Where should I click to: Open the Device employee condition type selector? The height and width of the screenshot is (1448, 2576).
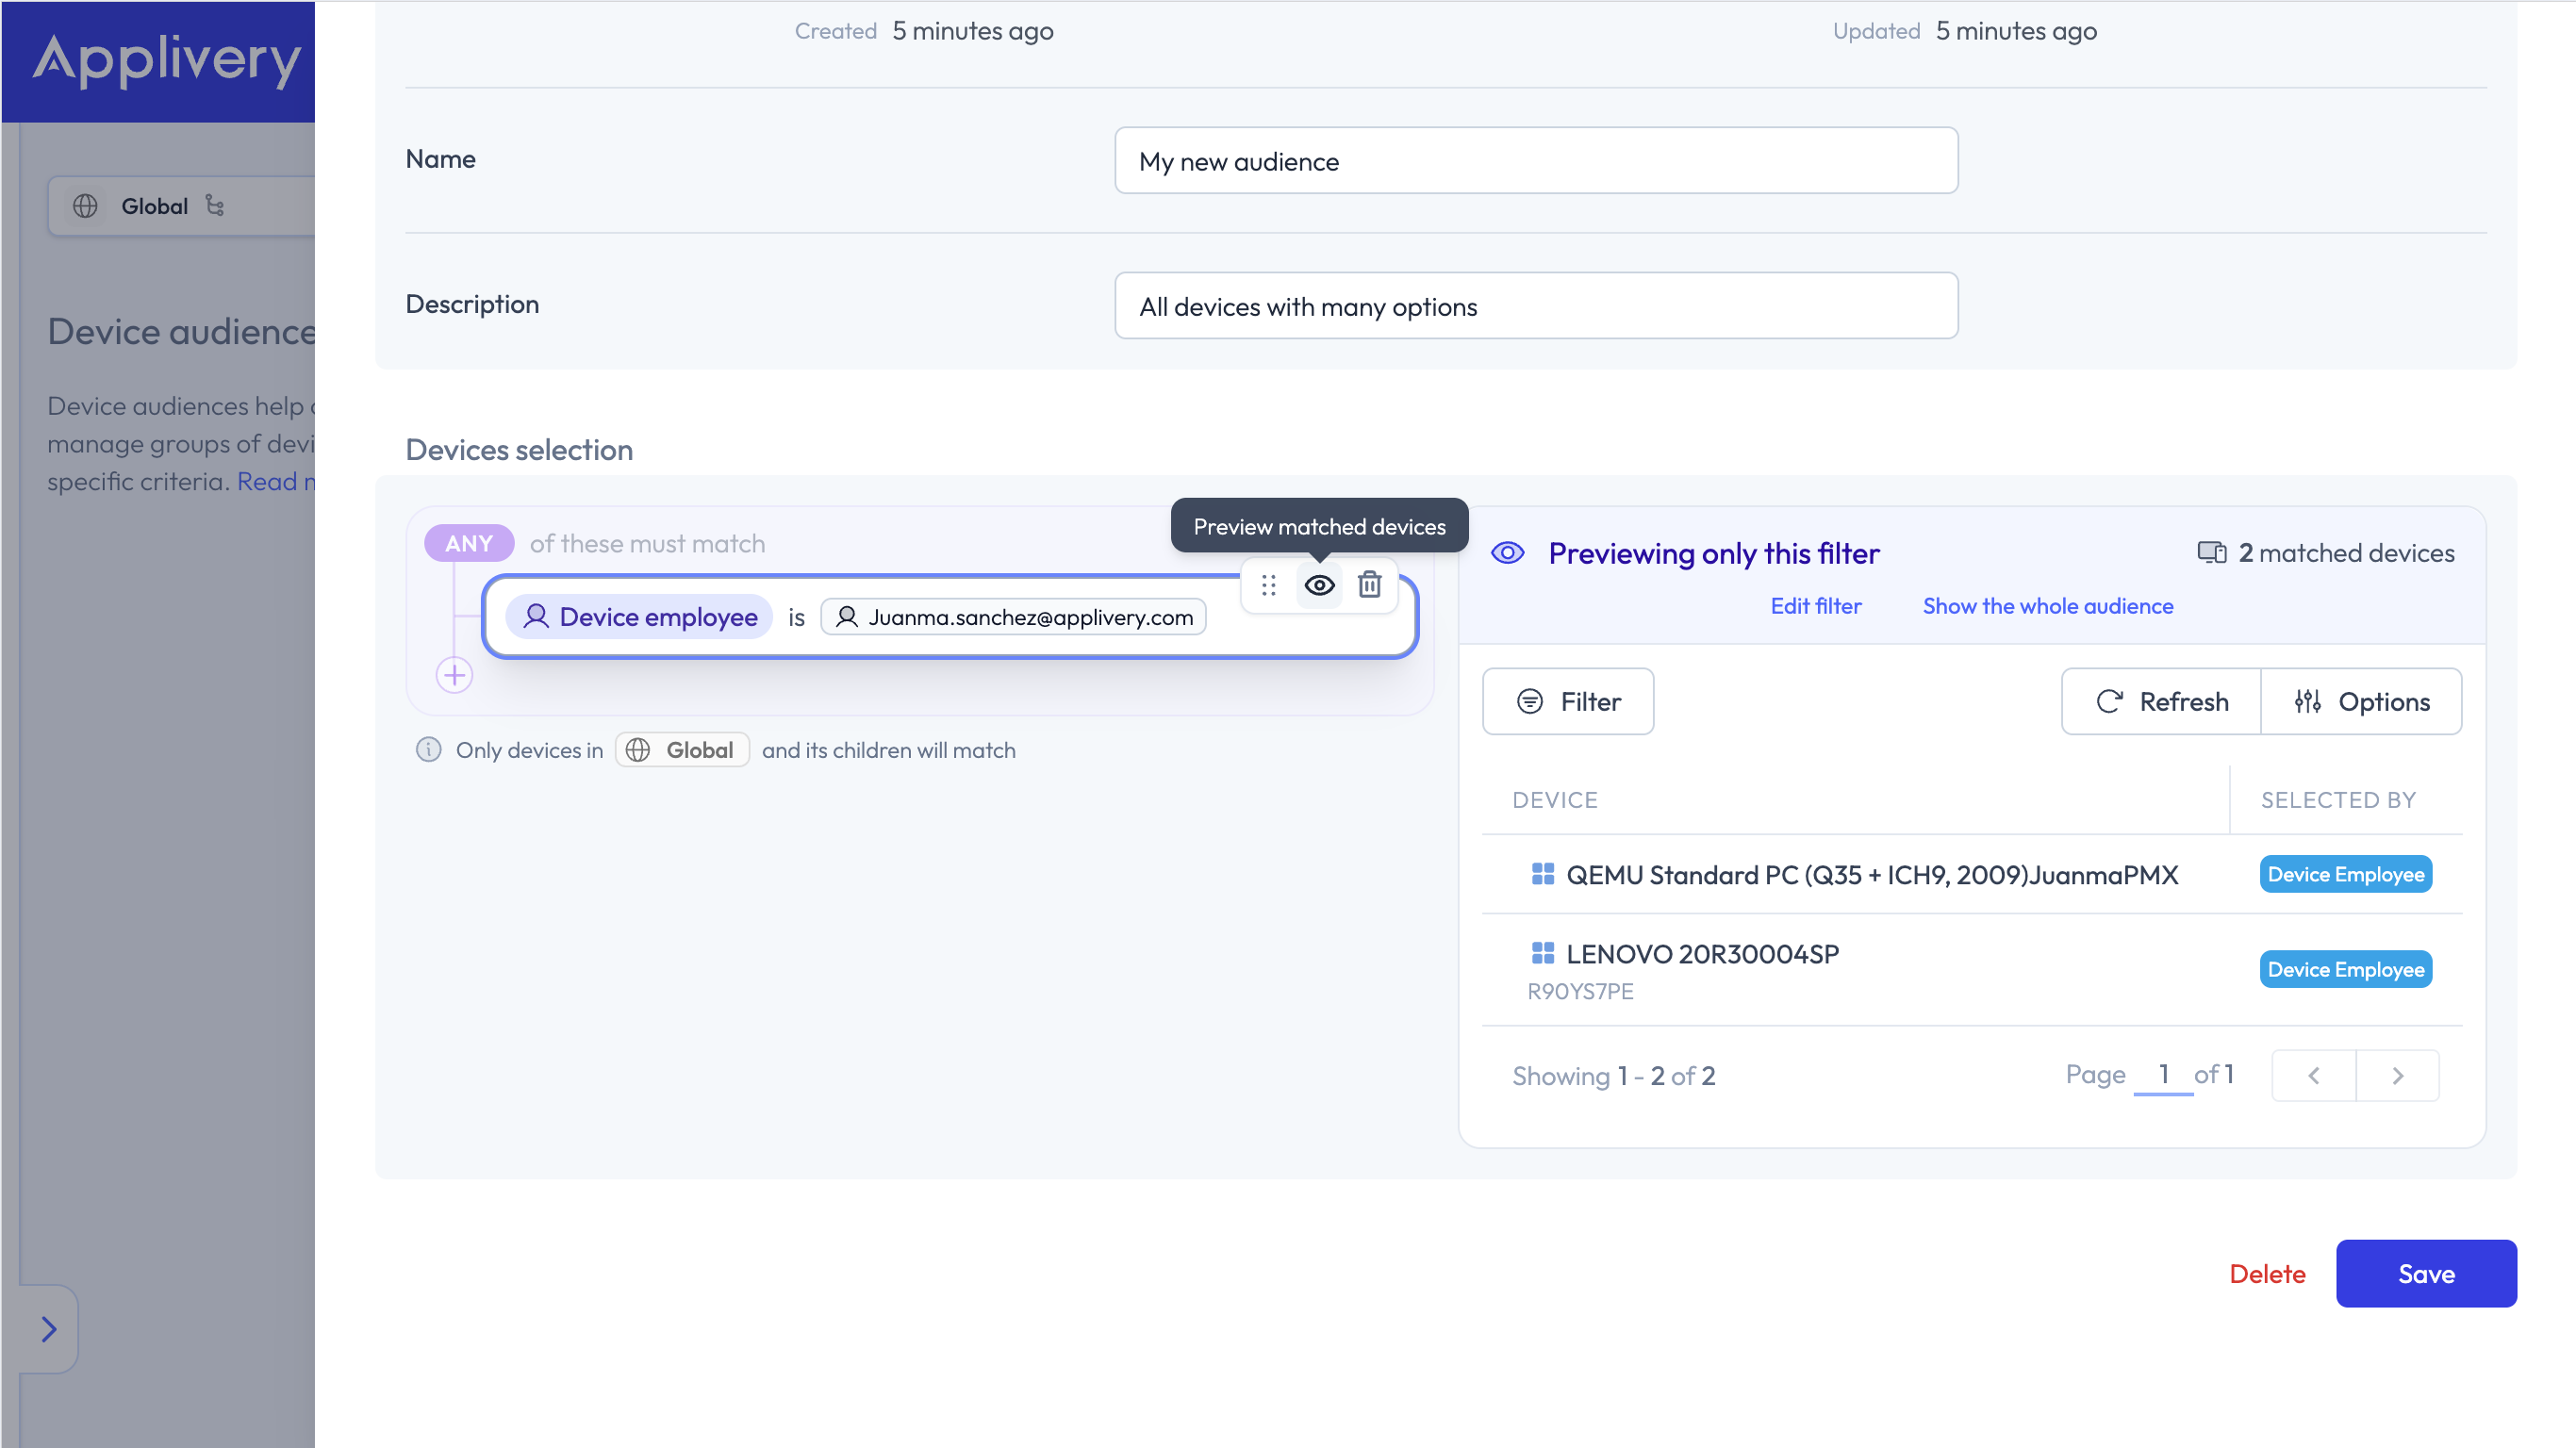(639, 617)
